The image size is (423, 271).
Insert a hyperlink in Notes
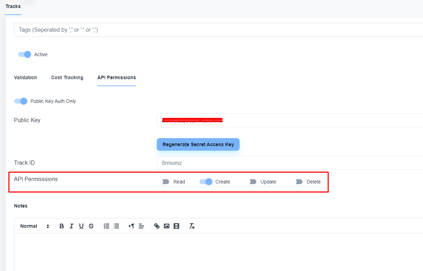pyautogui.click(x=157, y=226)
